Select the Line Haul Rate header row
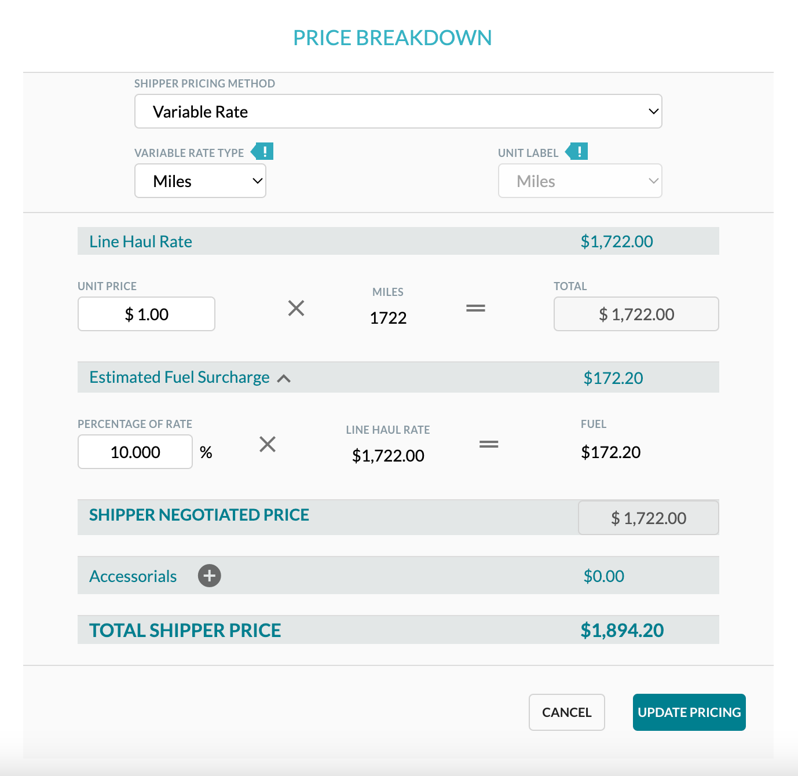 [x=398, y=241]
